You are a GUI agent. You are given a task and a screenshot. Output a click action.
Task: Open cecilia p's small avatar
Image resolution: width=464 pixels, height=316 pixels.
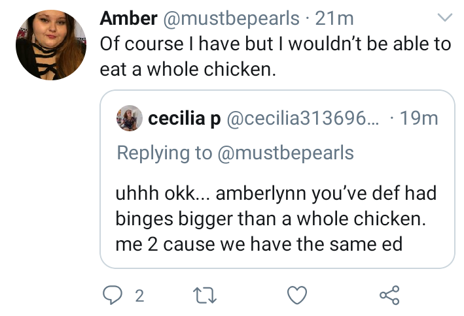(x=130, y=118)
